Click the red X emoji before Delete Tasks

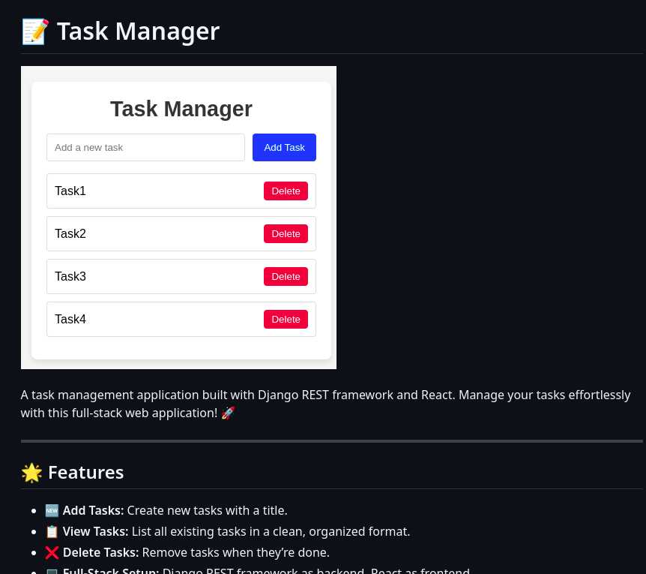coord(52,552)
